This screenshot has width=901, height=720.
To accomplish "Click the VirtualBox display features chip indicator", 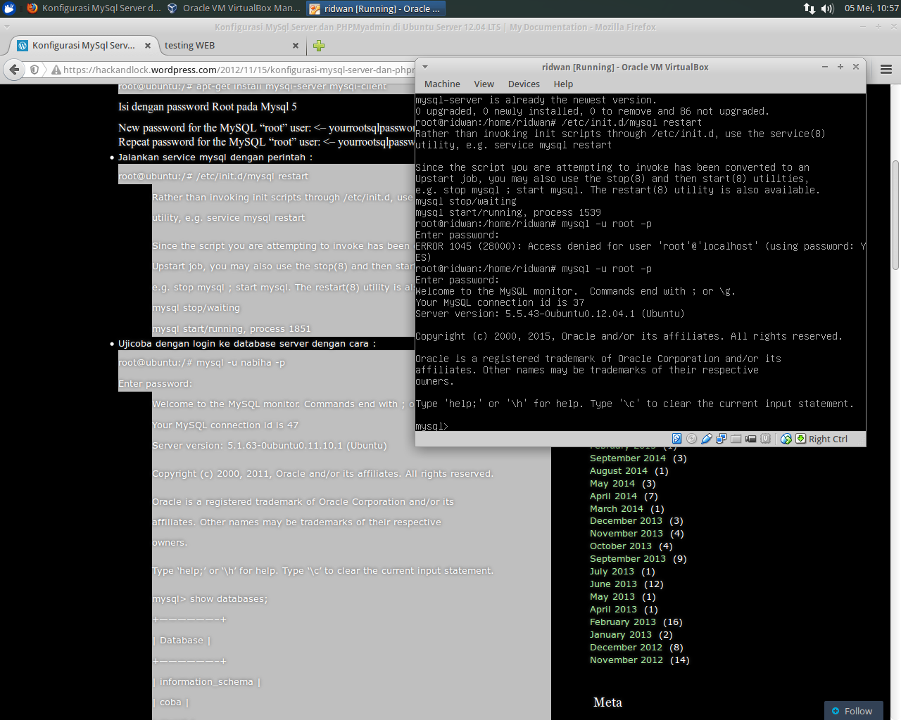I will [x=765, y=437].
